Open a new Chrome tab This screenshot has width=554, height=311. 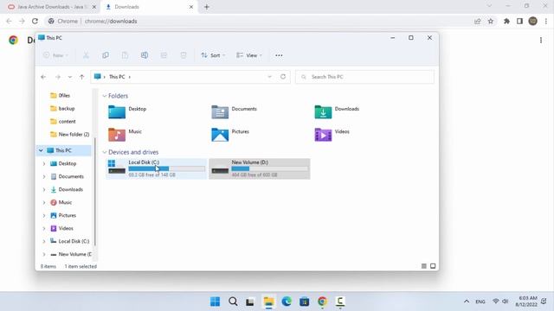[x=207, y=7]
